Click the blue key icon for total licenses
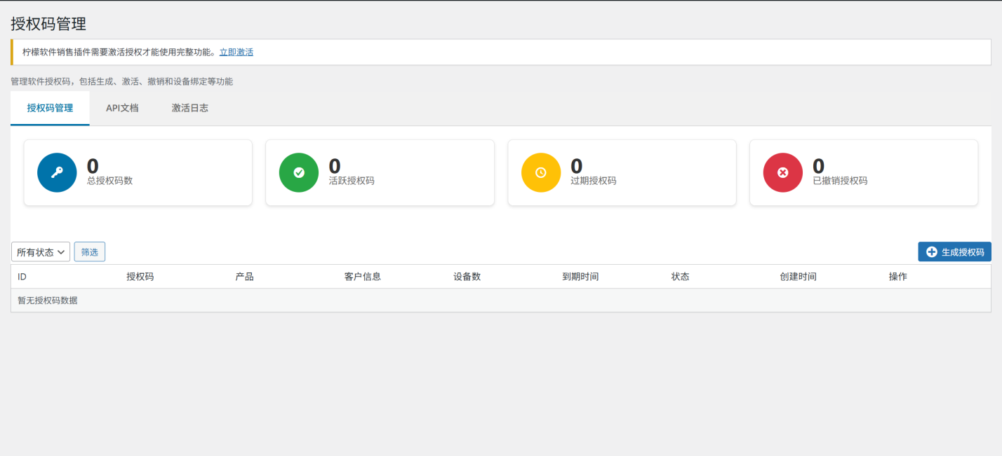 click(x=57, y=172)
